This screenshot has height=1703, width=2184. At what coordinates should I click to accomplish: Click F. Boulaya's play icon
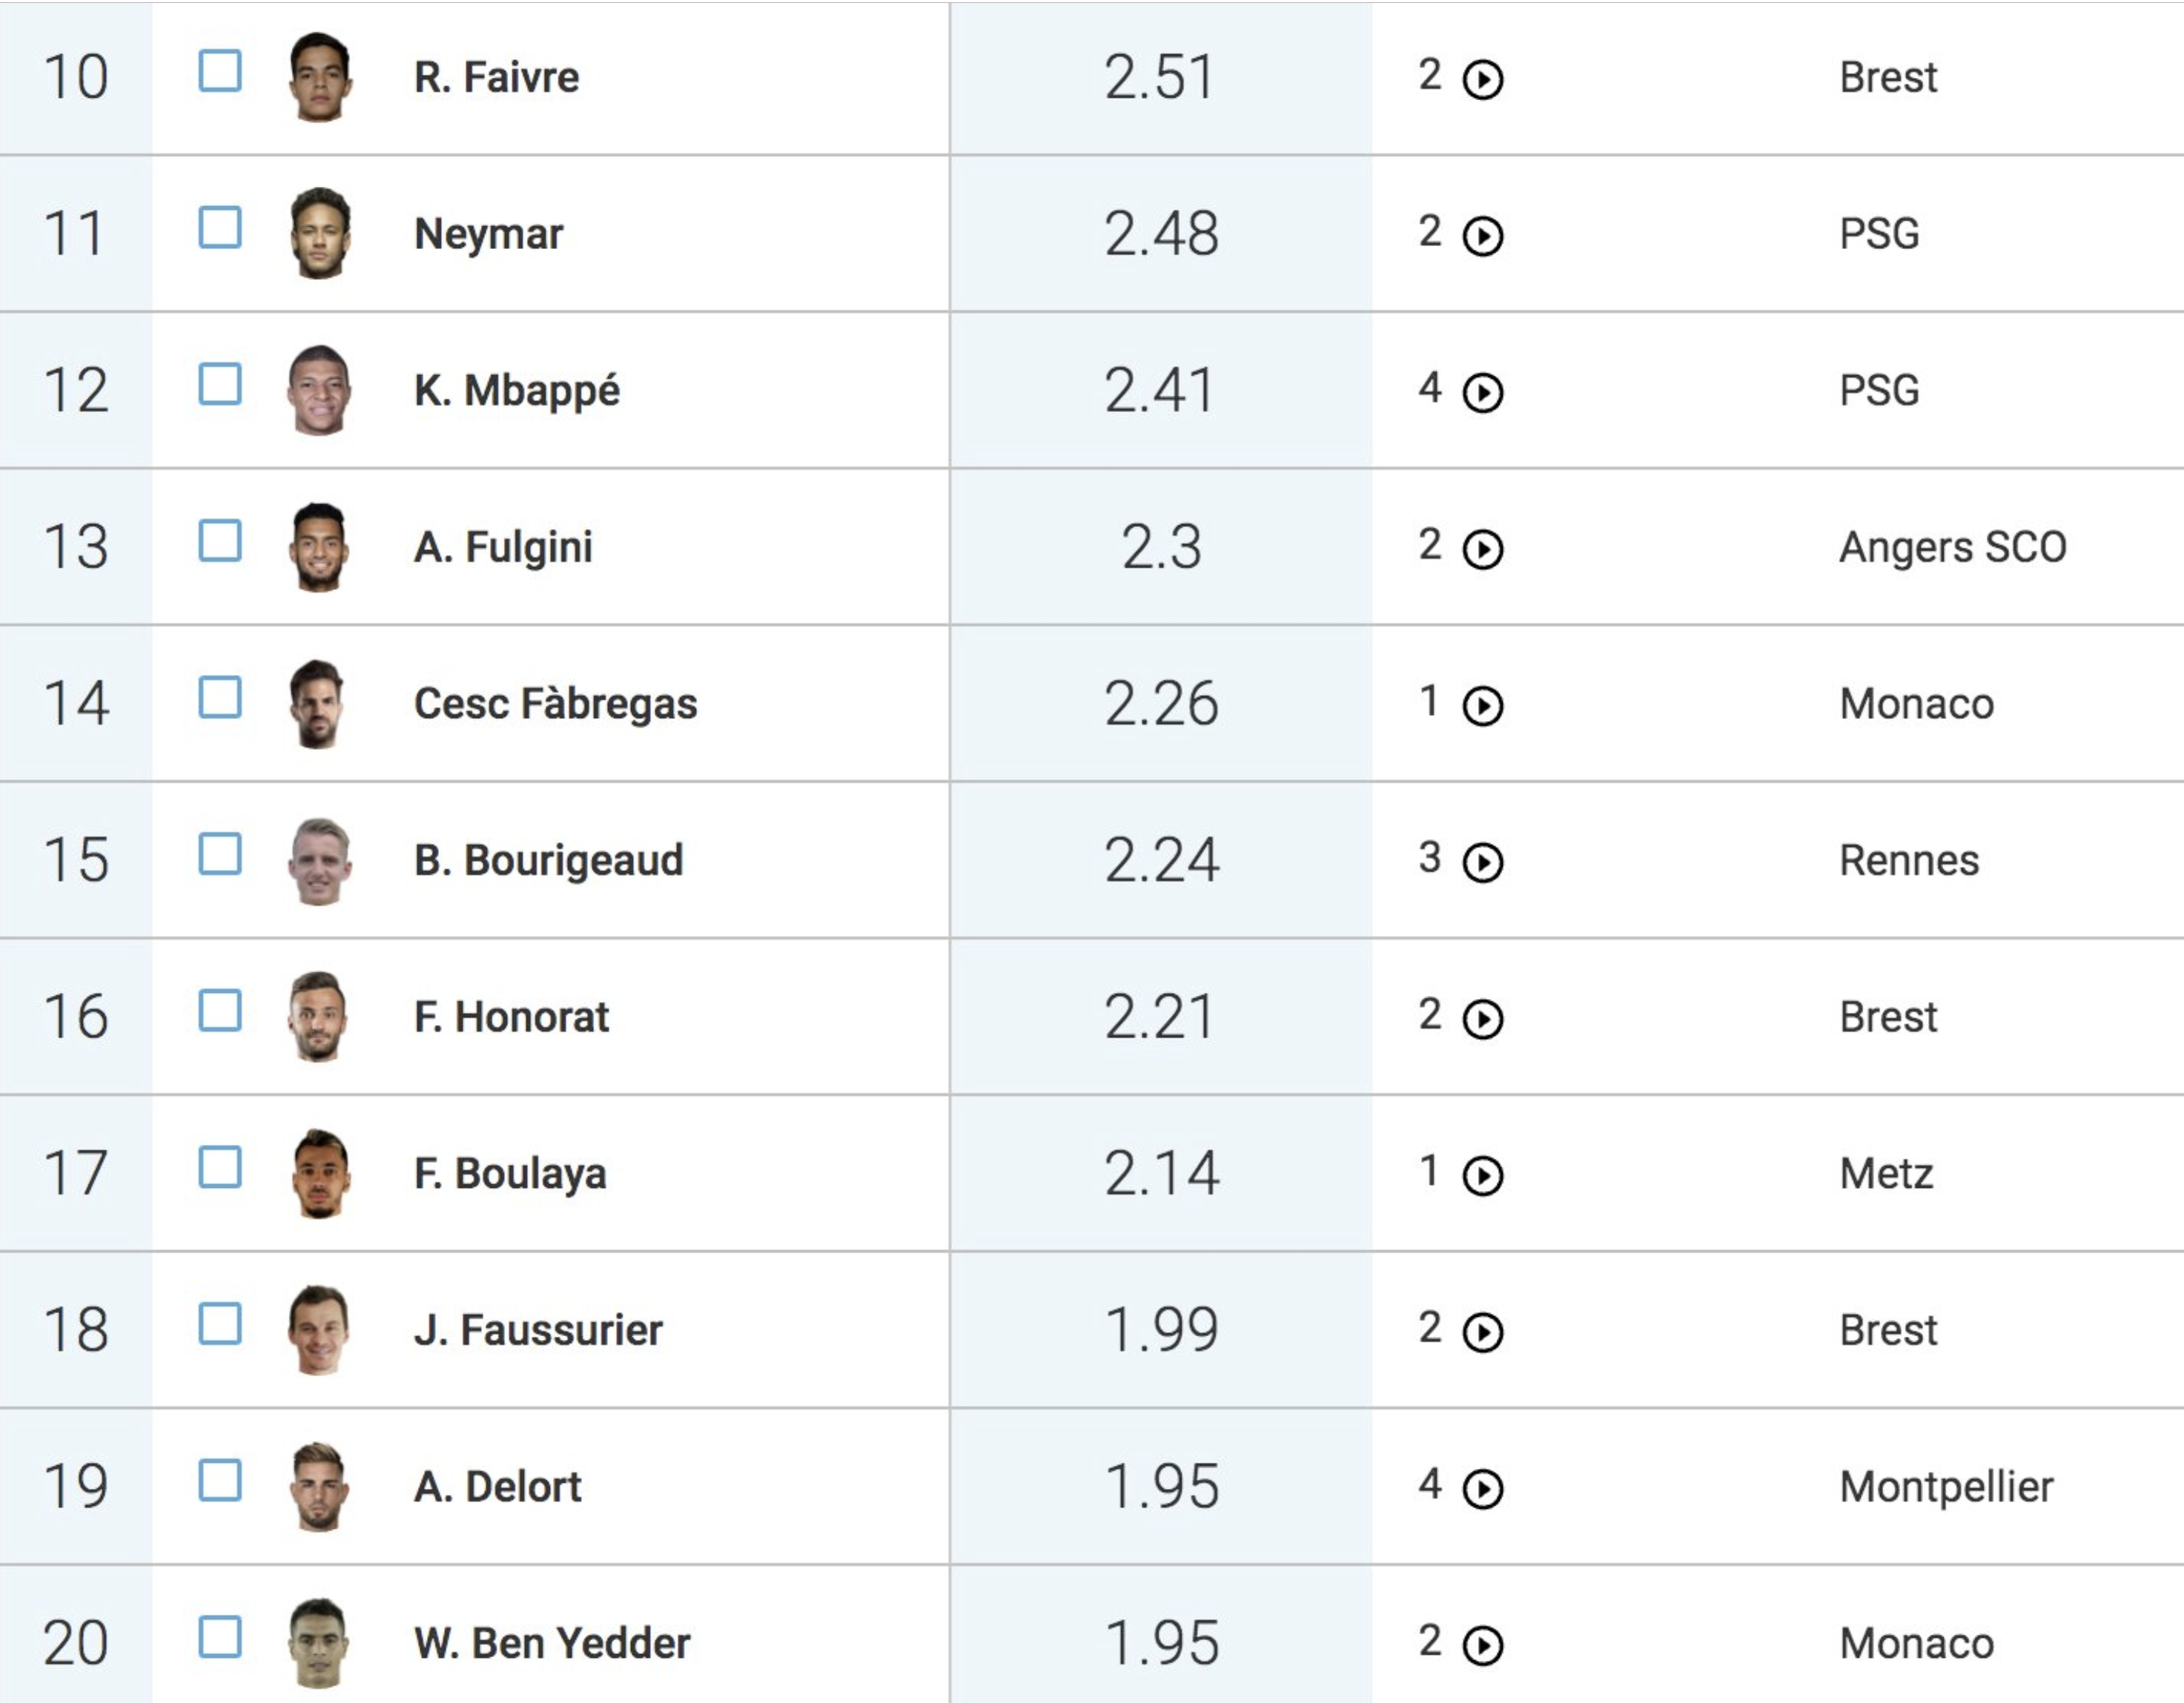pos(1483,1175)
